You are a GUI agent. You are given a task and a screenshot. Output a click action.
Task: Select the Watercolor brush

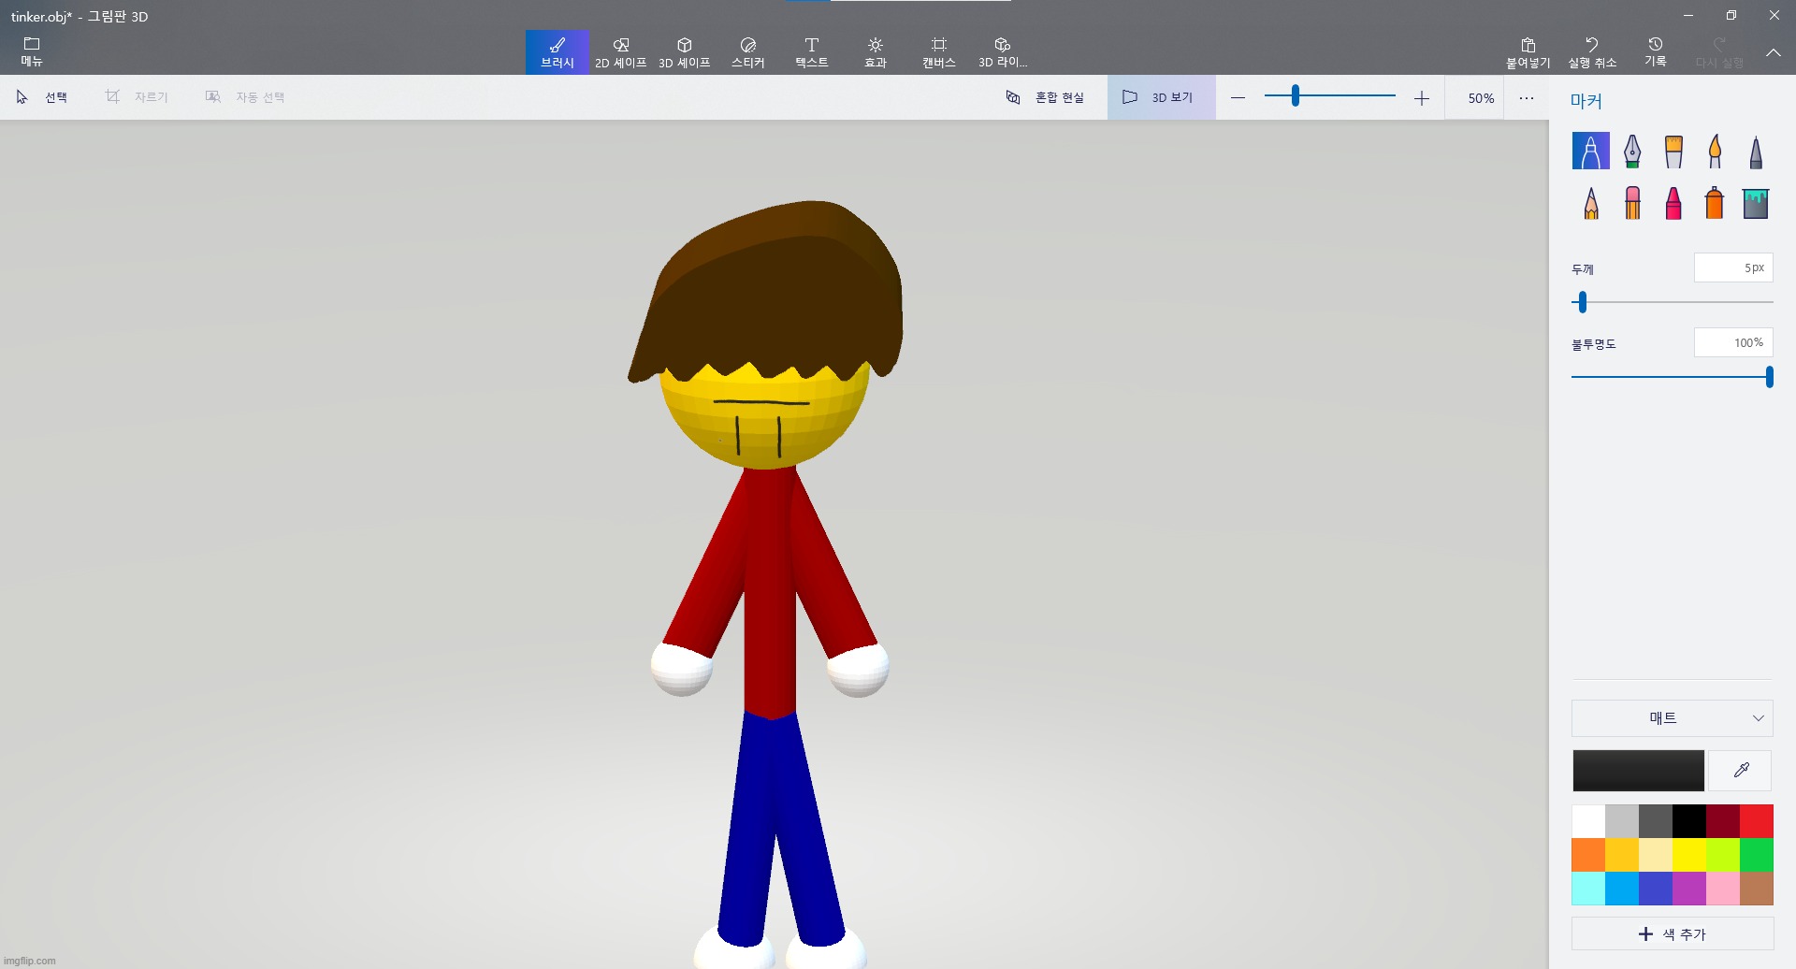coord(1715,151)
